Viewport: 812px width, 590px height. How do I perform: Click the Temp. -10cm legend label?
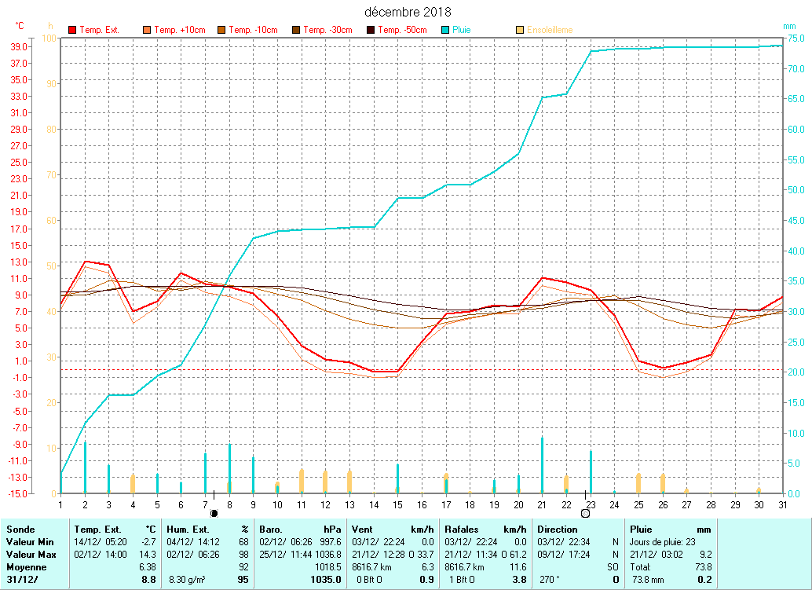point(253,30)
